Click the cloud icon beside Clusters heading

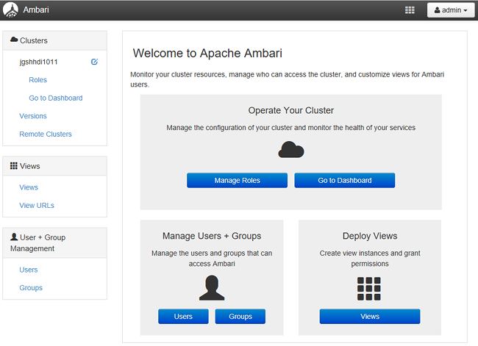click(14, 40)
